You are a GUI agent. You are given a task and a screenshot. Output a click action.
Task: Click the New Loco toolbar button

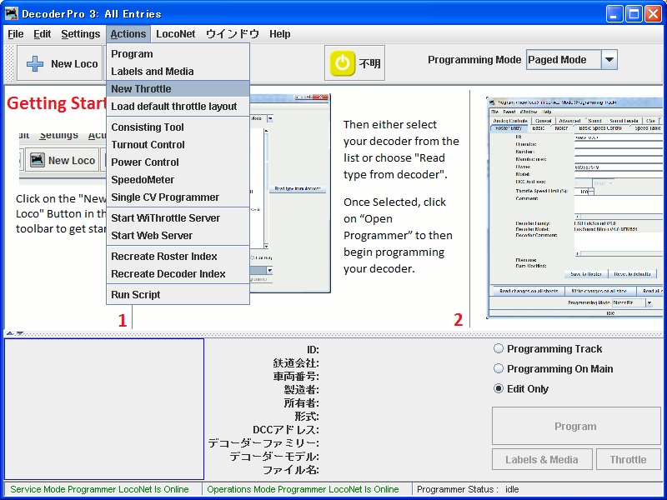tap(59, 63)
